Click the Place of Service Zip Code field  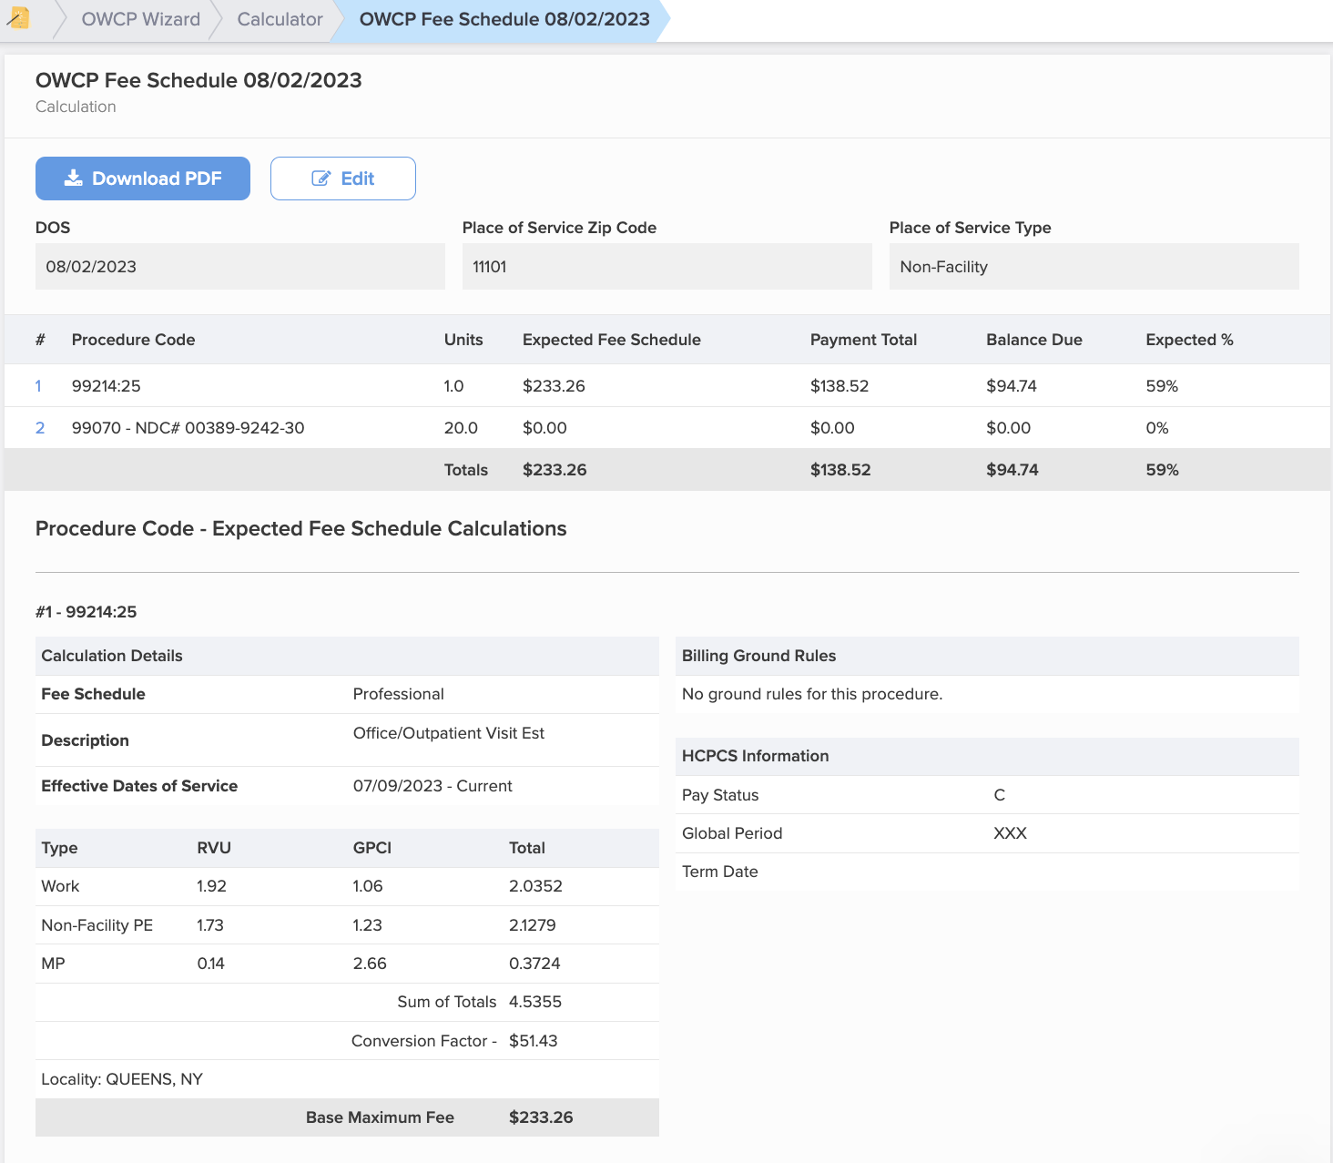tap(666, 267)
